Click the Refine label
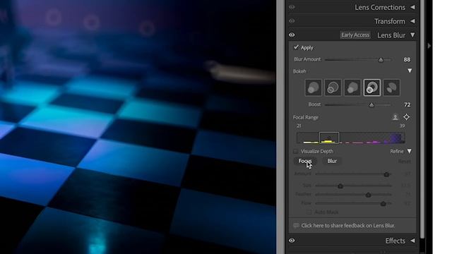This screenshot has height=254, width=452. pyautogui.click(x=397, y=151)
